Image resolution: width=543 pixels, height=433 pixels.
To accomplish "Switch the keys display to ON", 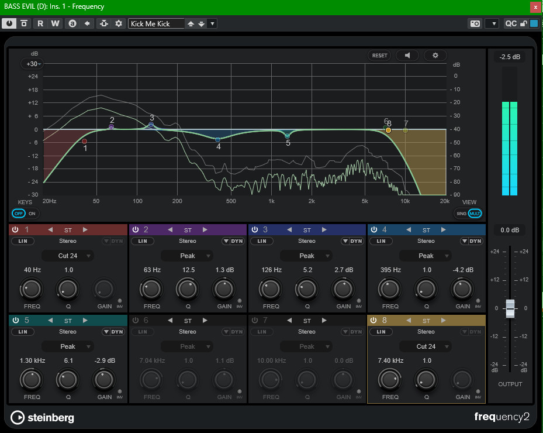I will tap(32, 214).
